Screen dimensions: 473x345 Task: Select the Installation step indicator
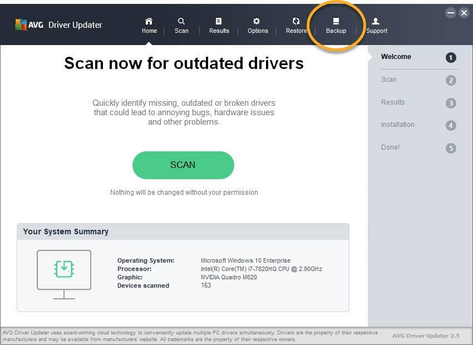[398, 124]
